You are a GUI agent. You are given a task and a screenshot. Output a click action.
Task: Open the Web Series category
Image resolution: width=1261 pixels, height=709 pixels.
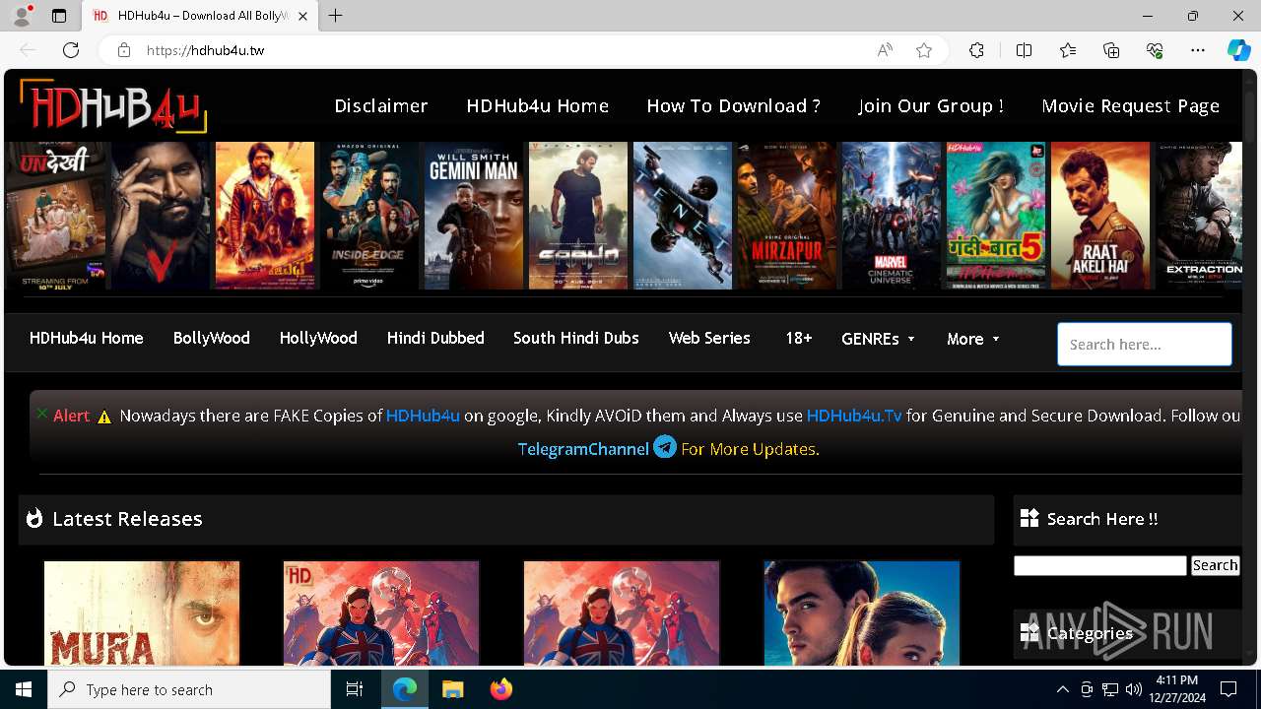(x=709, y=338)
